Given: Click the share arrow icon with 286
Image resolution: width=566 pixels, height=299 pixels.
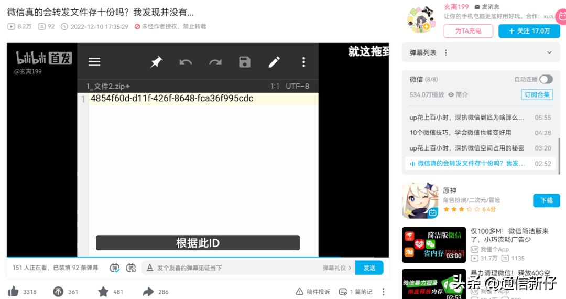Looking at the screenshot, I should coord(148,292).
